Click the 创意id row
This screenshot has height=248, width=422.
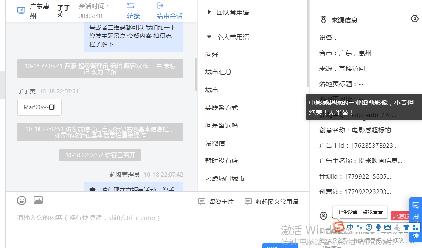355,192
